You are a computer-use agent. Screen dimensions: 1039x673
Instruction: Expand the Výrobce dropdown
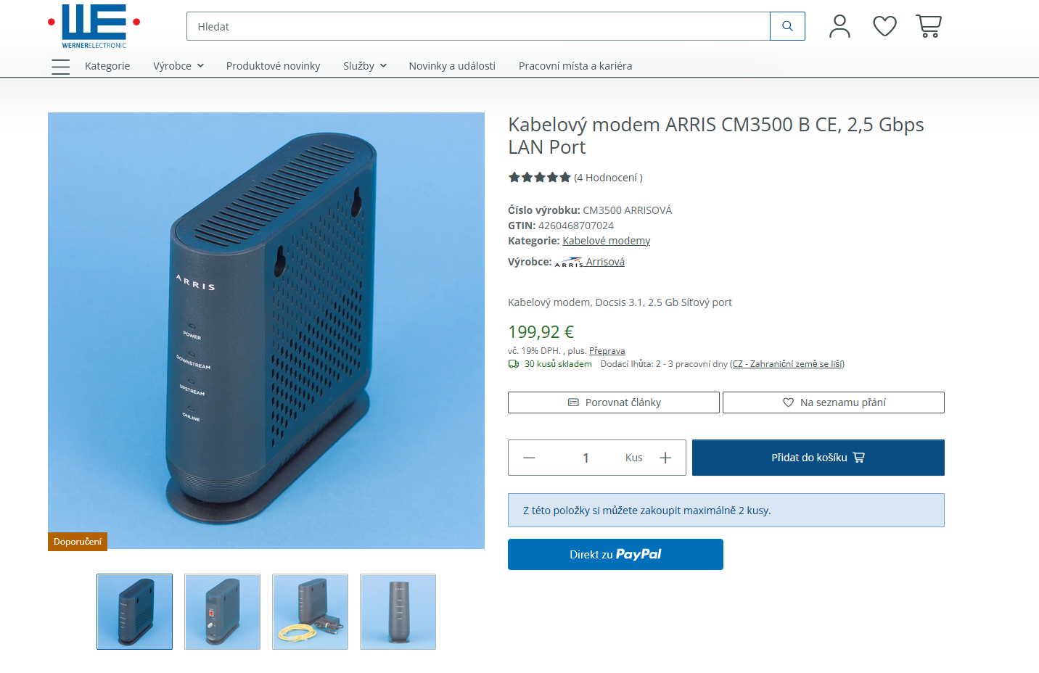pos(178,66)
